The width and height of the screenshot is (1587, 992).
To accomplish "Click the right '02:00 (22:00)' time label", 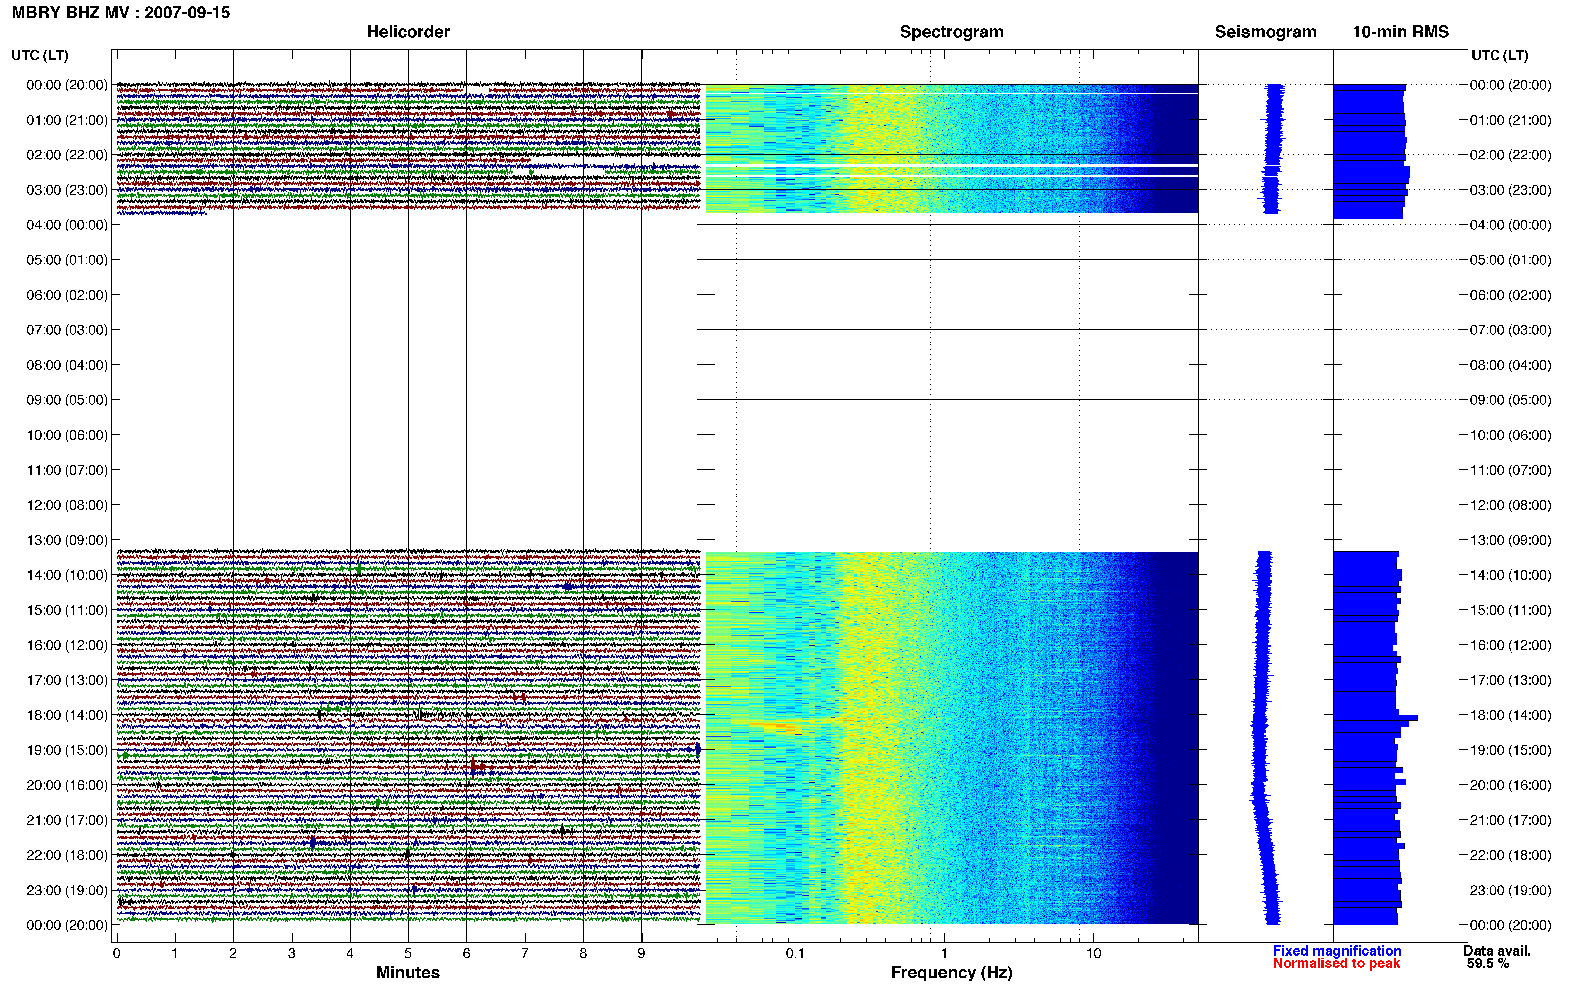I will pos(1510,155).
